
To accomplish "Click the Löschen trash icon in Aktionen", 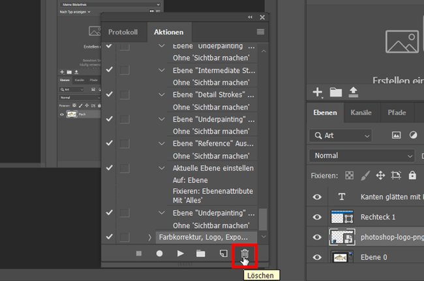I will click(x=245, y=254).
